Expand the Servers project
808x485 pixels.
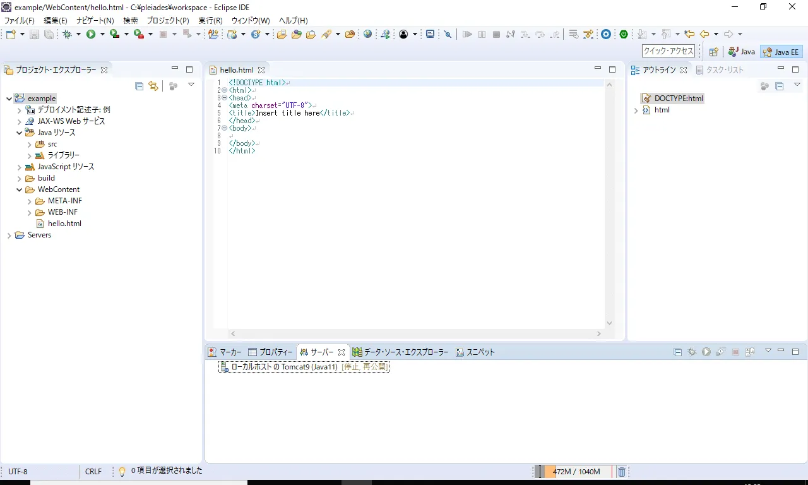pyautogui.click(x=9, y=235)
